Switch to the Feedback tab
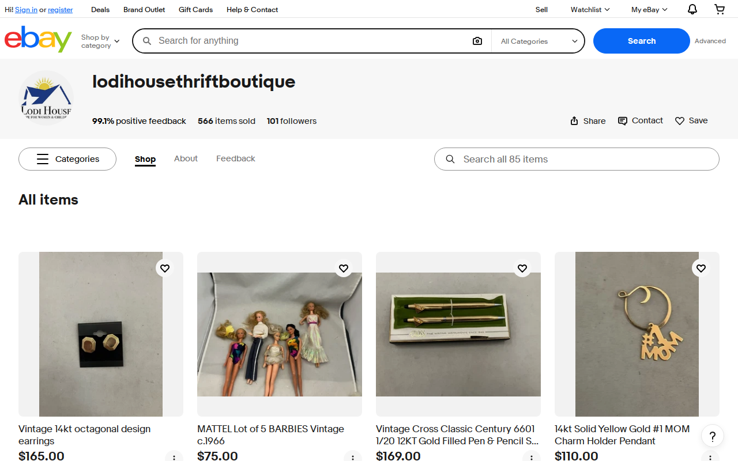Image resolution: width=738 pixels, height=461 pixels. (236, 158)
